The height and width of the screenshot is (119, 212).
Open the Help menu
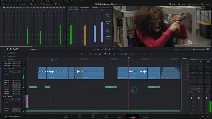(x=81, y=1)
